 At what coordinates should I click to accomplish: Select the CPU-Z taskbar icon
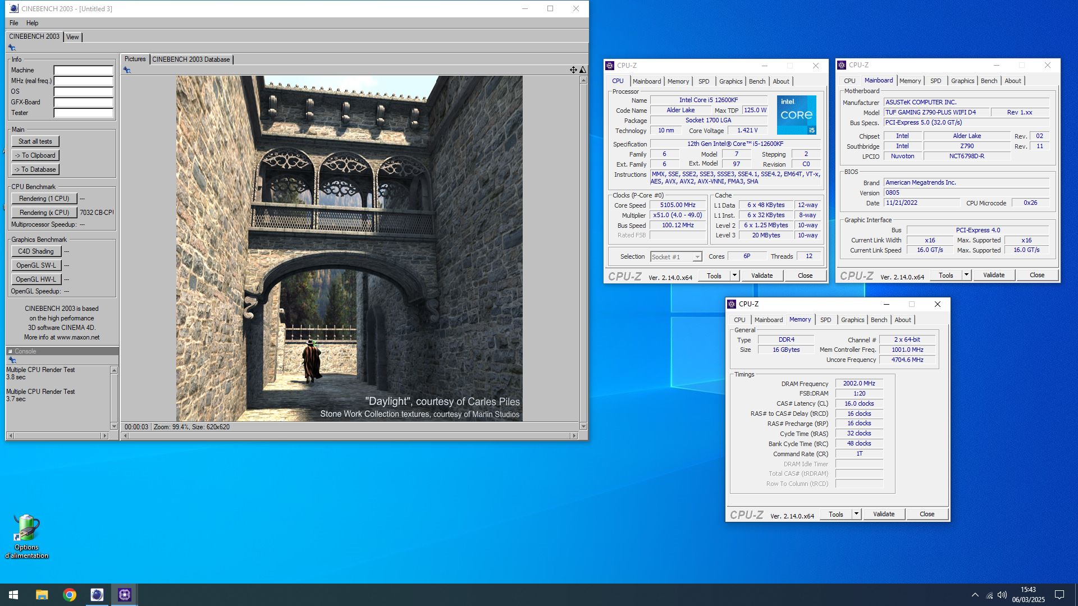coord(125,595)
